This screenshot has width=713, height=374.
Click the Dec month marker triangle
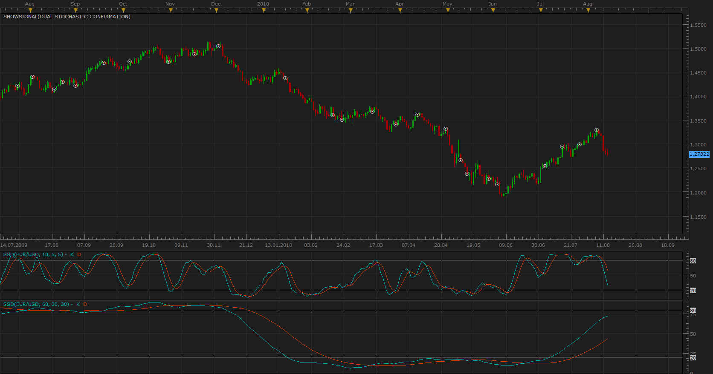(216, 11)
